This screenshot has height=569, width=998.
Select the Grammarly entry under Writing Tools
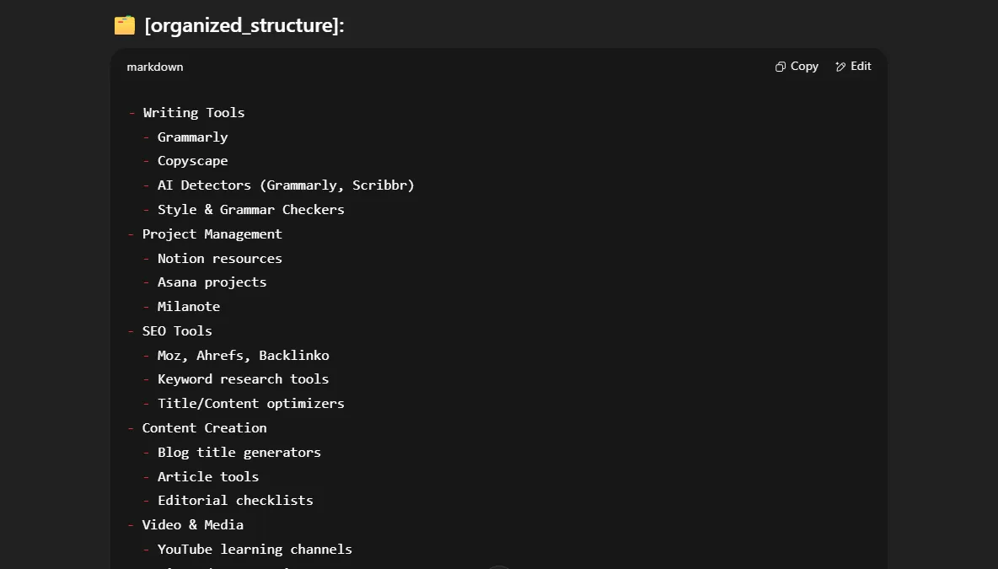click(x=192, y=137)
